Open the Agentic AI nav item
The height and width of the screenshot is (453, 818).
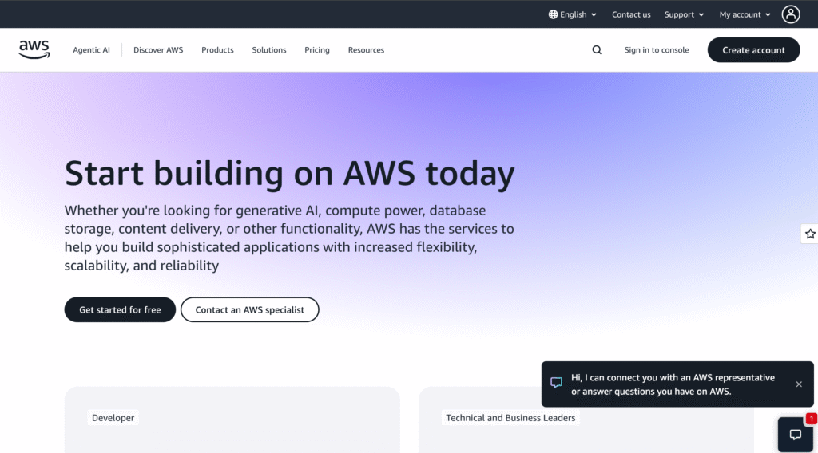pyautogui.click(x=92, y=50)
